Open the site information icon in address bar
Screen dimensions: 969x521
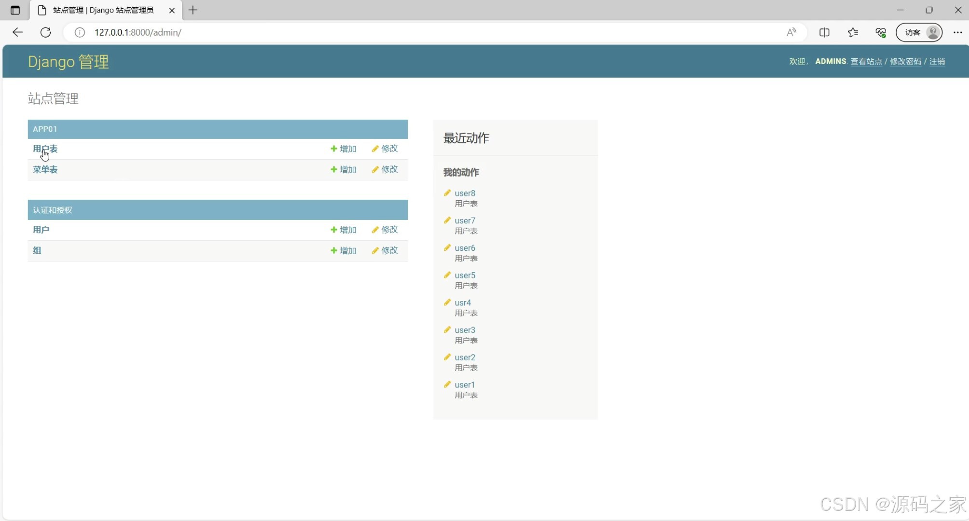click(80, 32)
